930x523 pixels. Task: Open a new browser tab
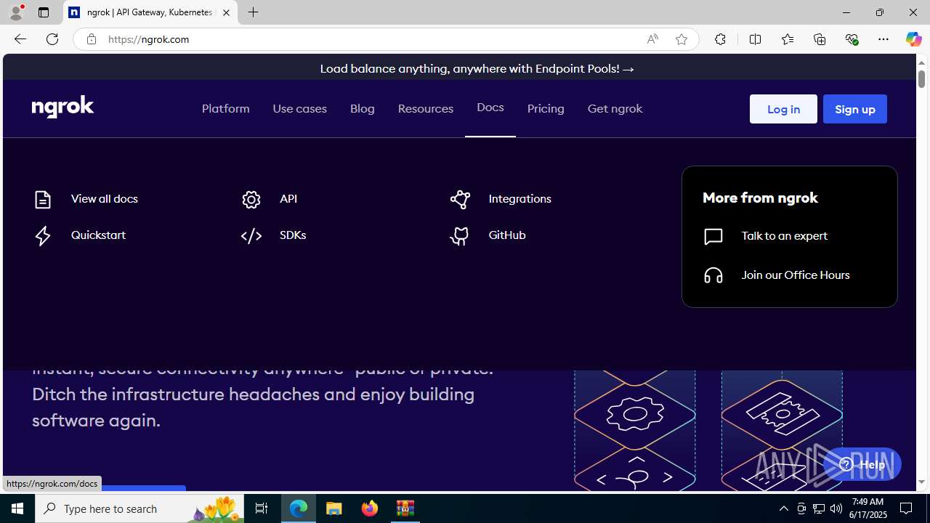coord(254,12)
